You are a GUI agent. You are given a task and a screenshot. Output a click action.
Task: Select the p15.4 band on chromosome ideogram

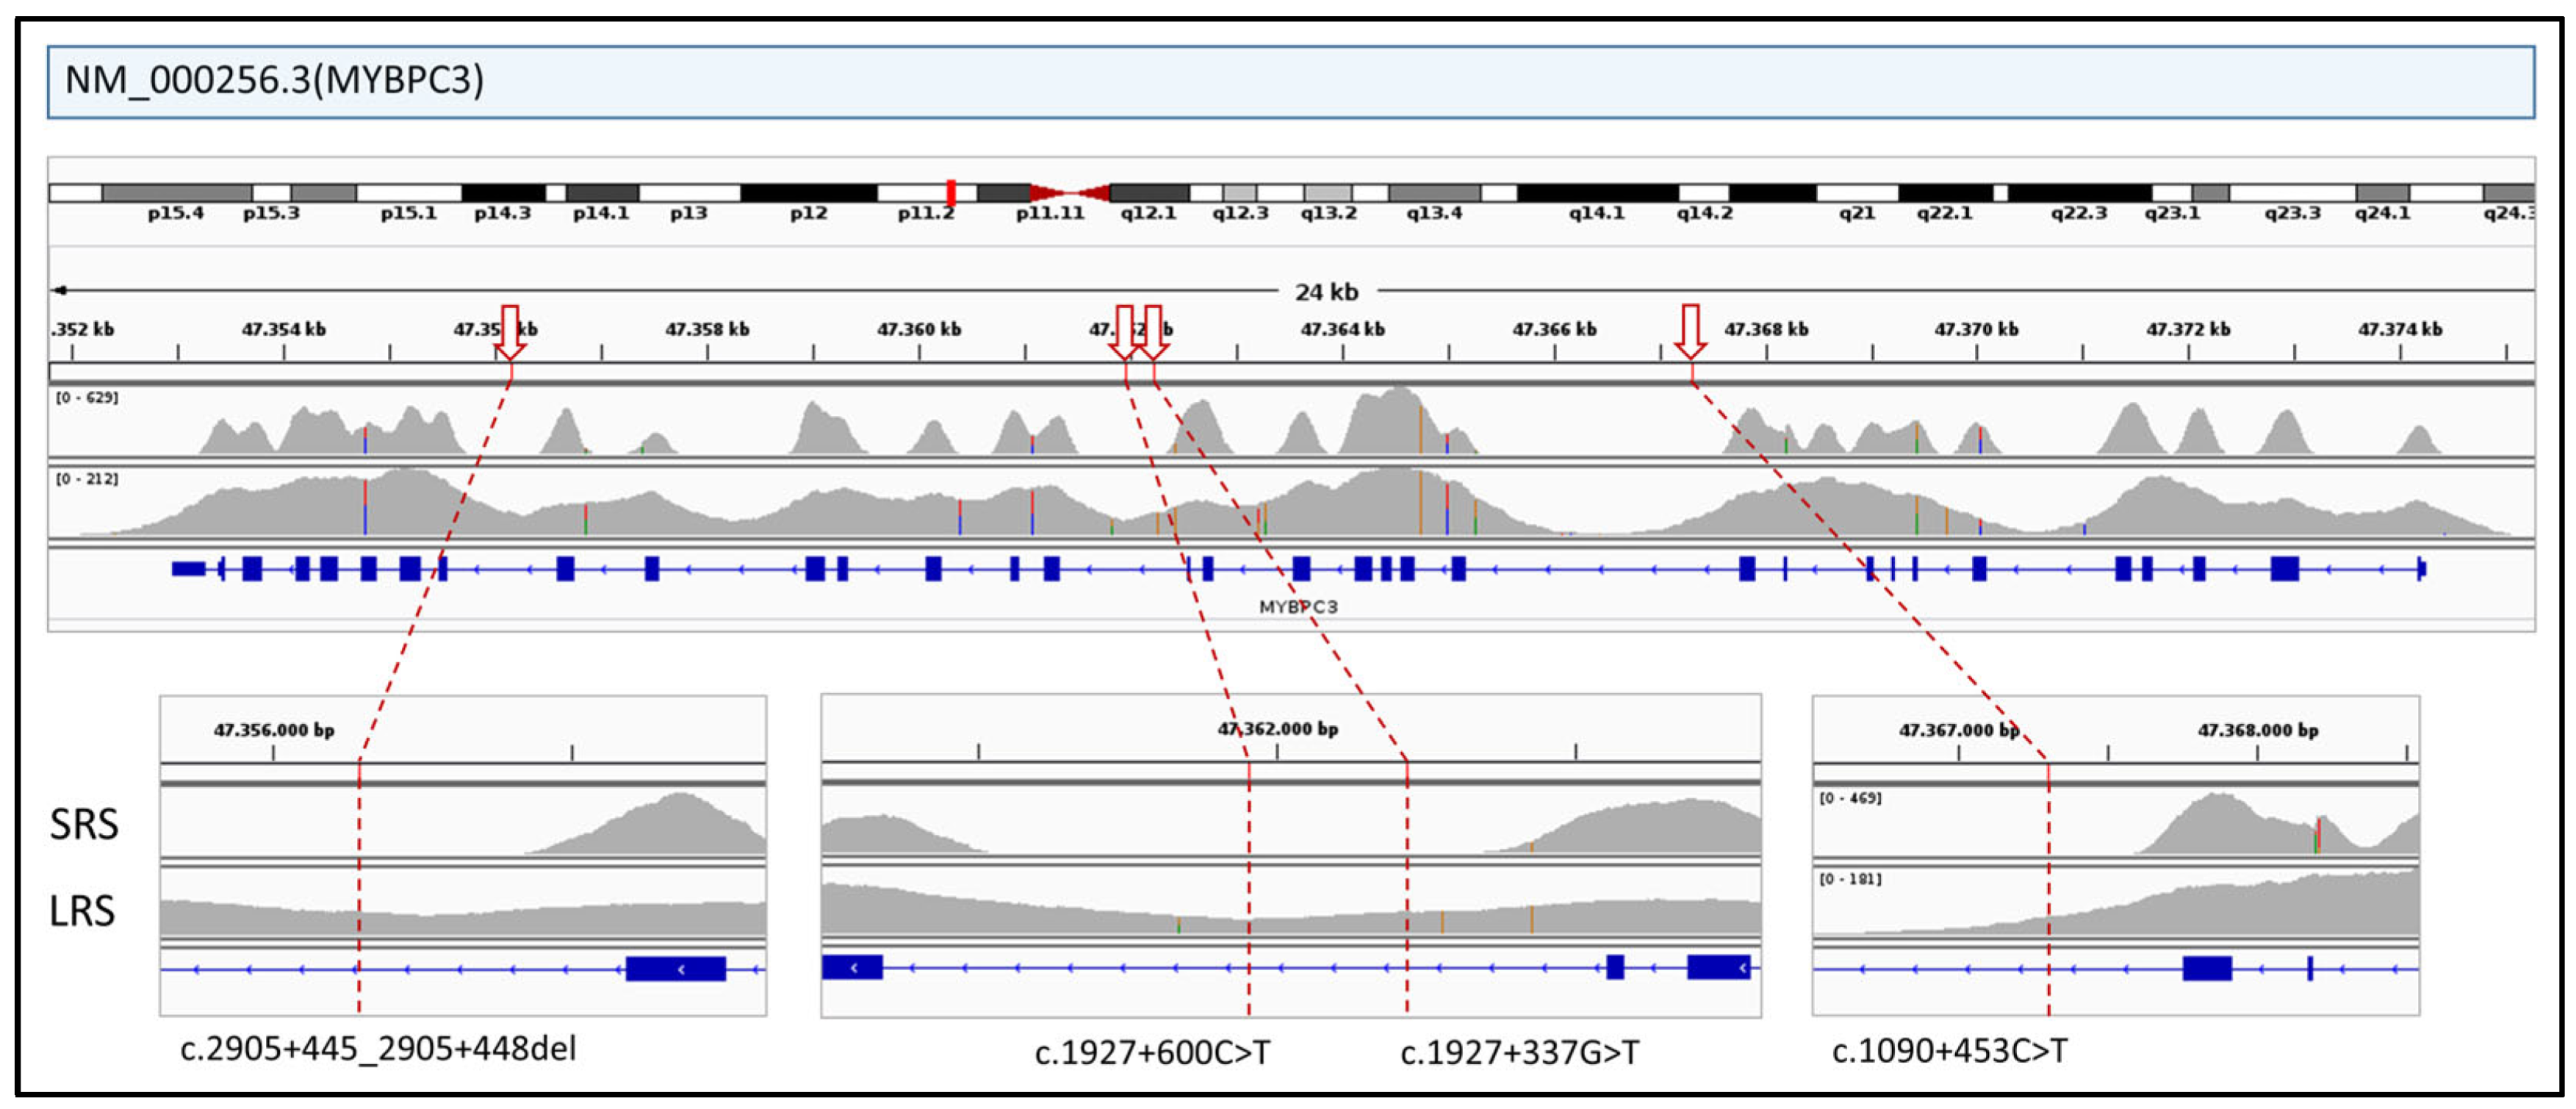(x=177, y=192)
